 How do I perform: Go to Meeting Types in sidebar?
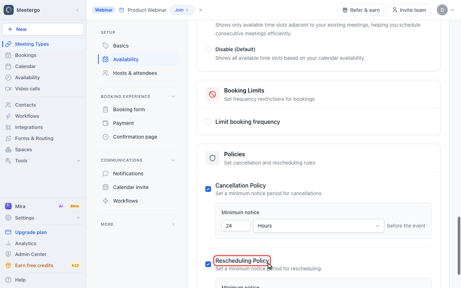(43, 44)
